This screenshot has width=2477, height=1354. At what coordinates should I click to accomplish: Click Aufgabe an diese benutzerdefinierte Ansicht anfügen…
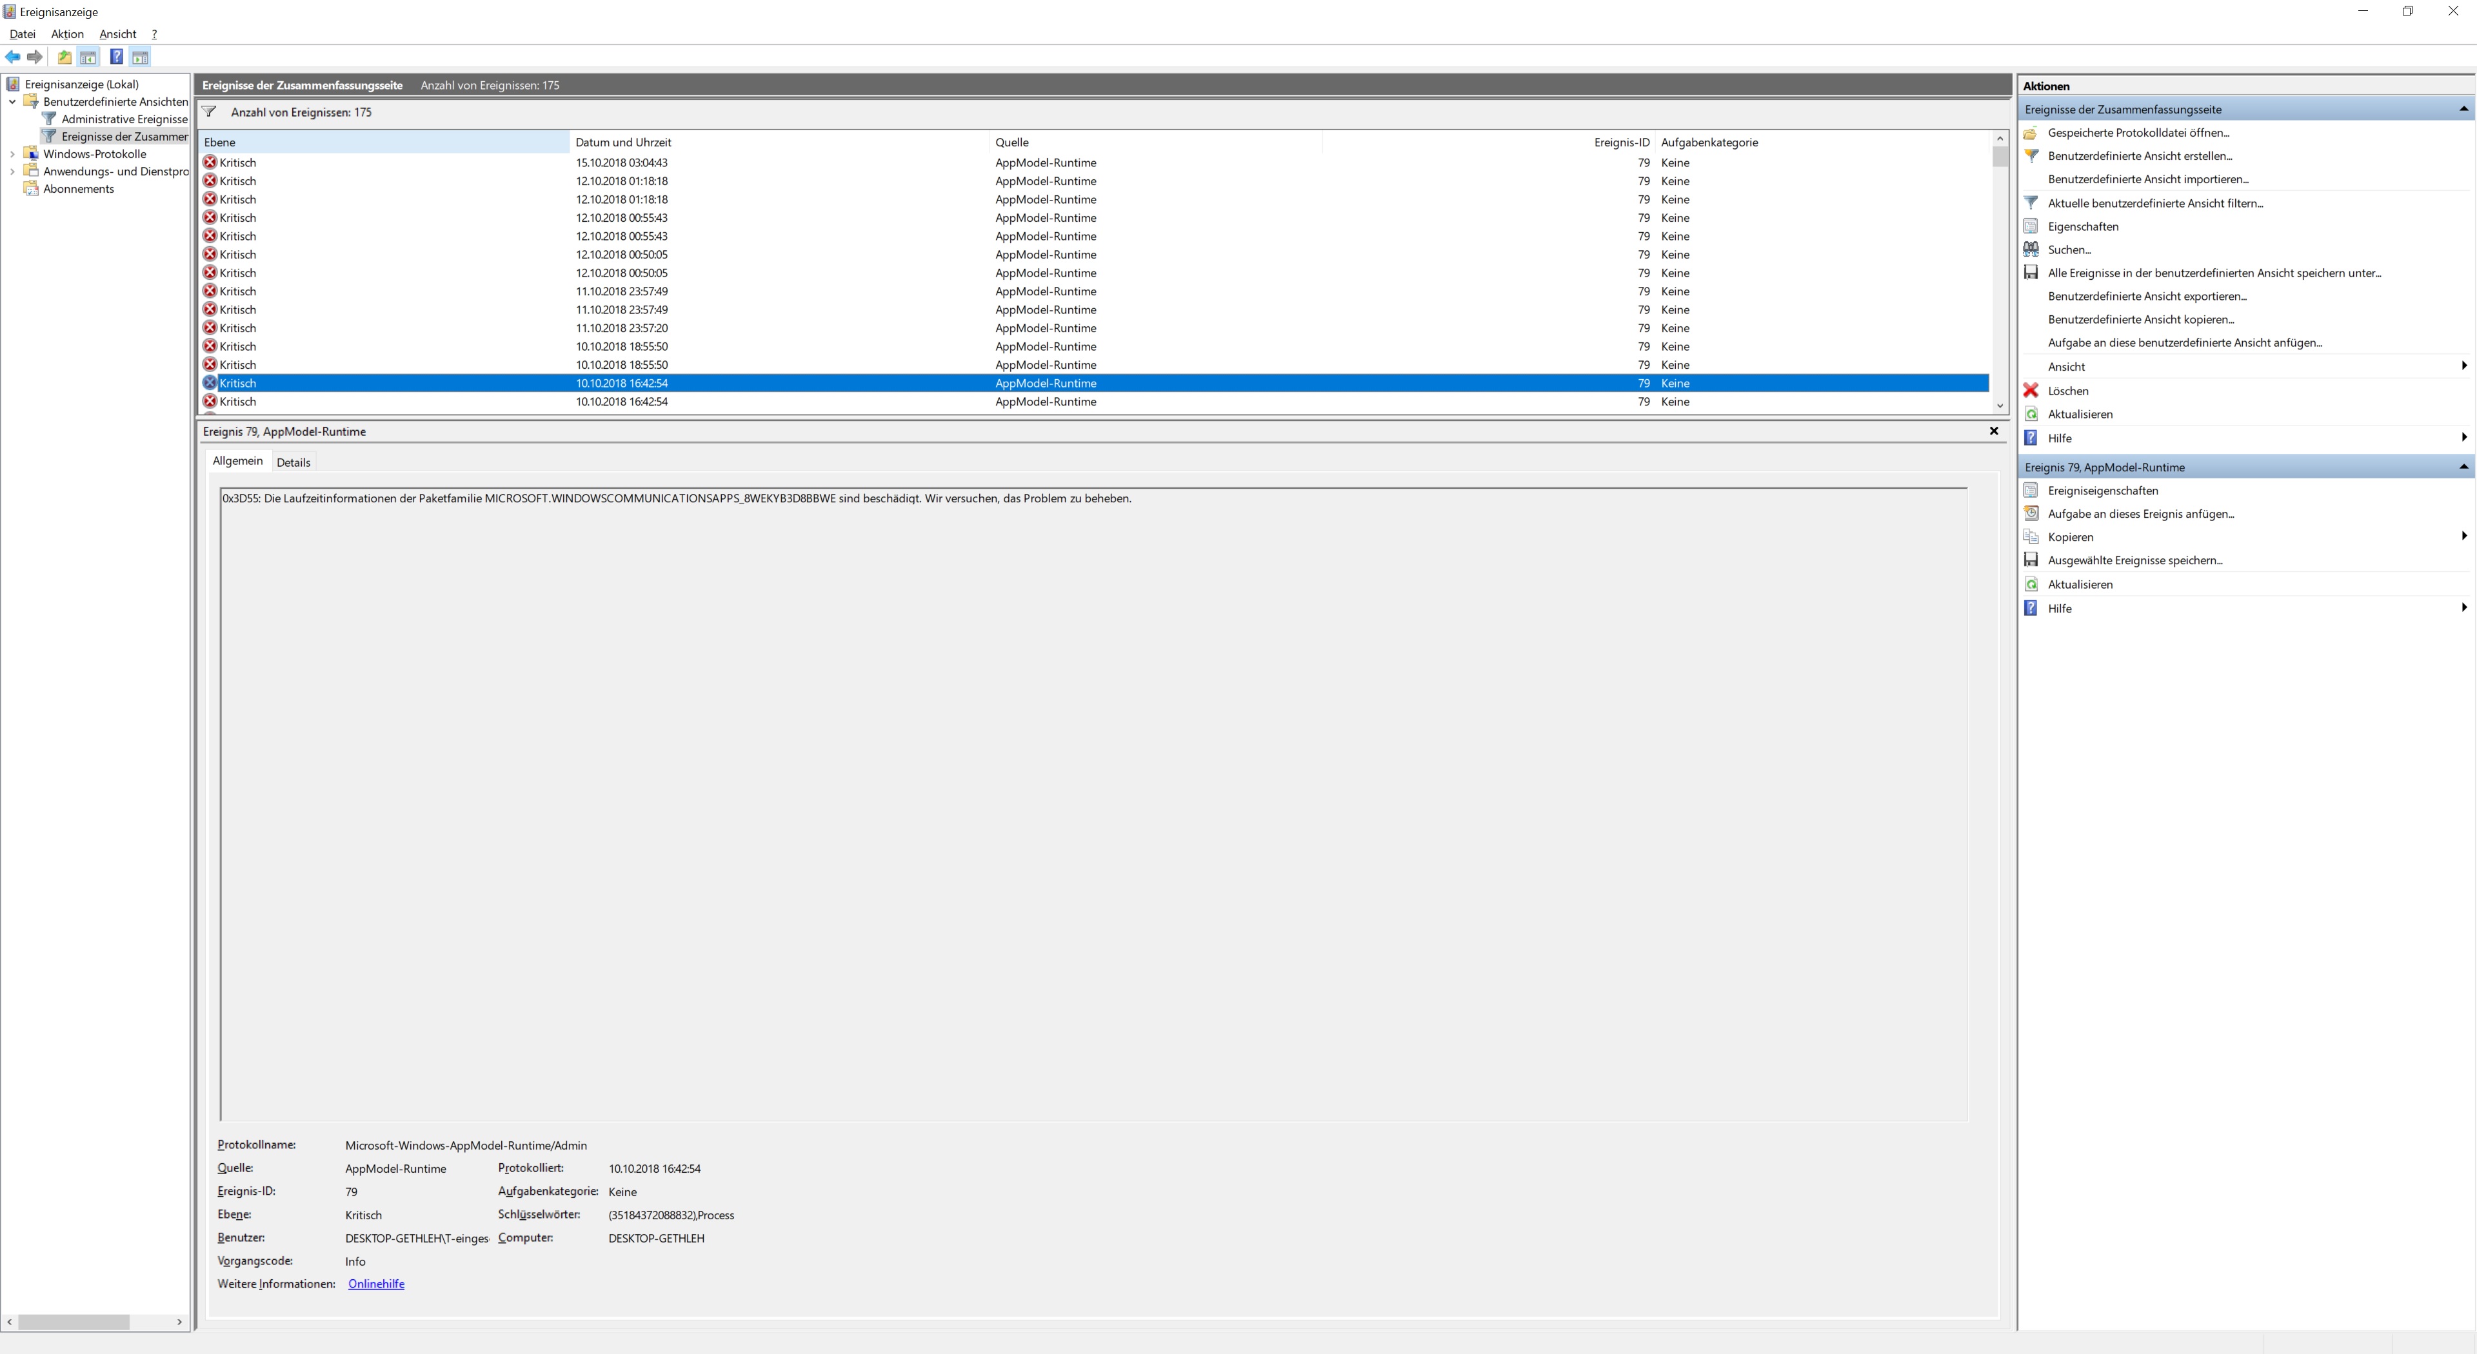coord(2185,342)
